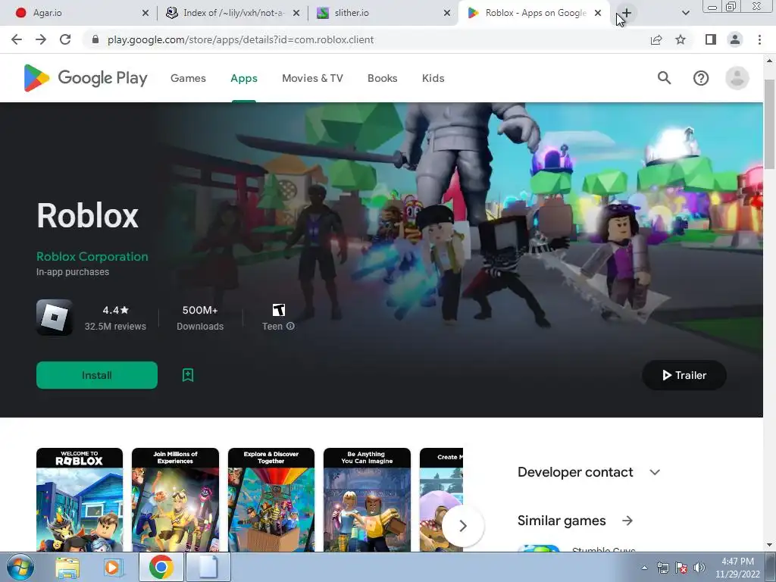The width and height of the screenshot is (776, 582).
Task: Close the Agar.io tab
Action: pos(145,13)
